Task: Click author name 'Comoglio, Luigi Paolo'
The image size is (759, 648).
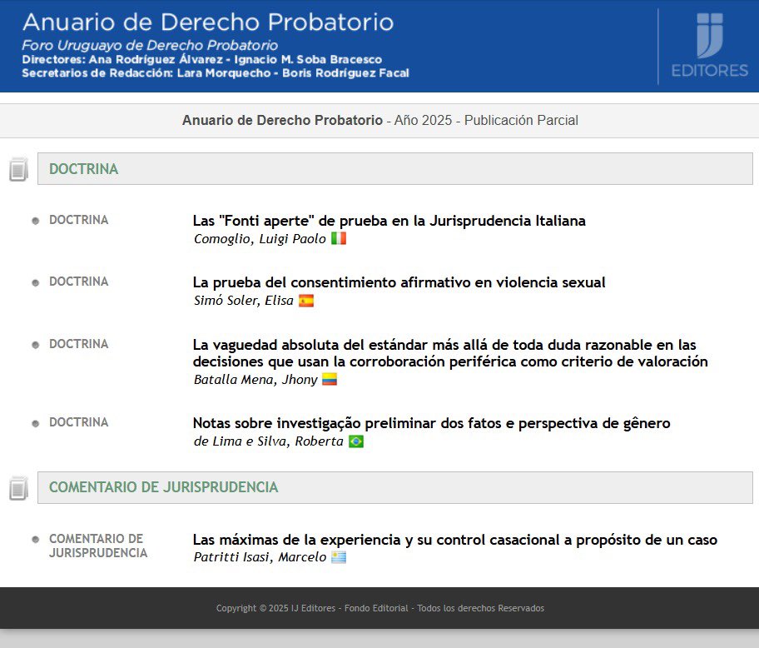Action: 258,237
